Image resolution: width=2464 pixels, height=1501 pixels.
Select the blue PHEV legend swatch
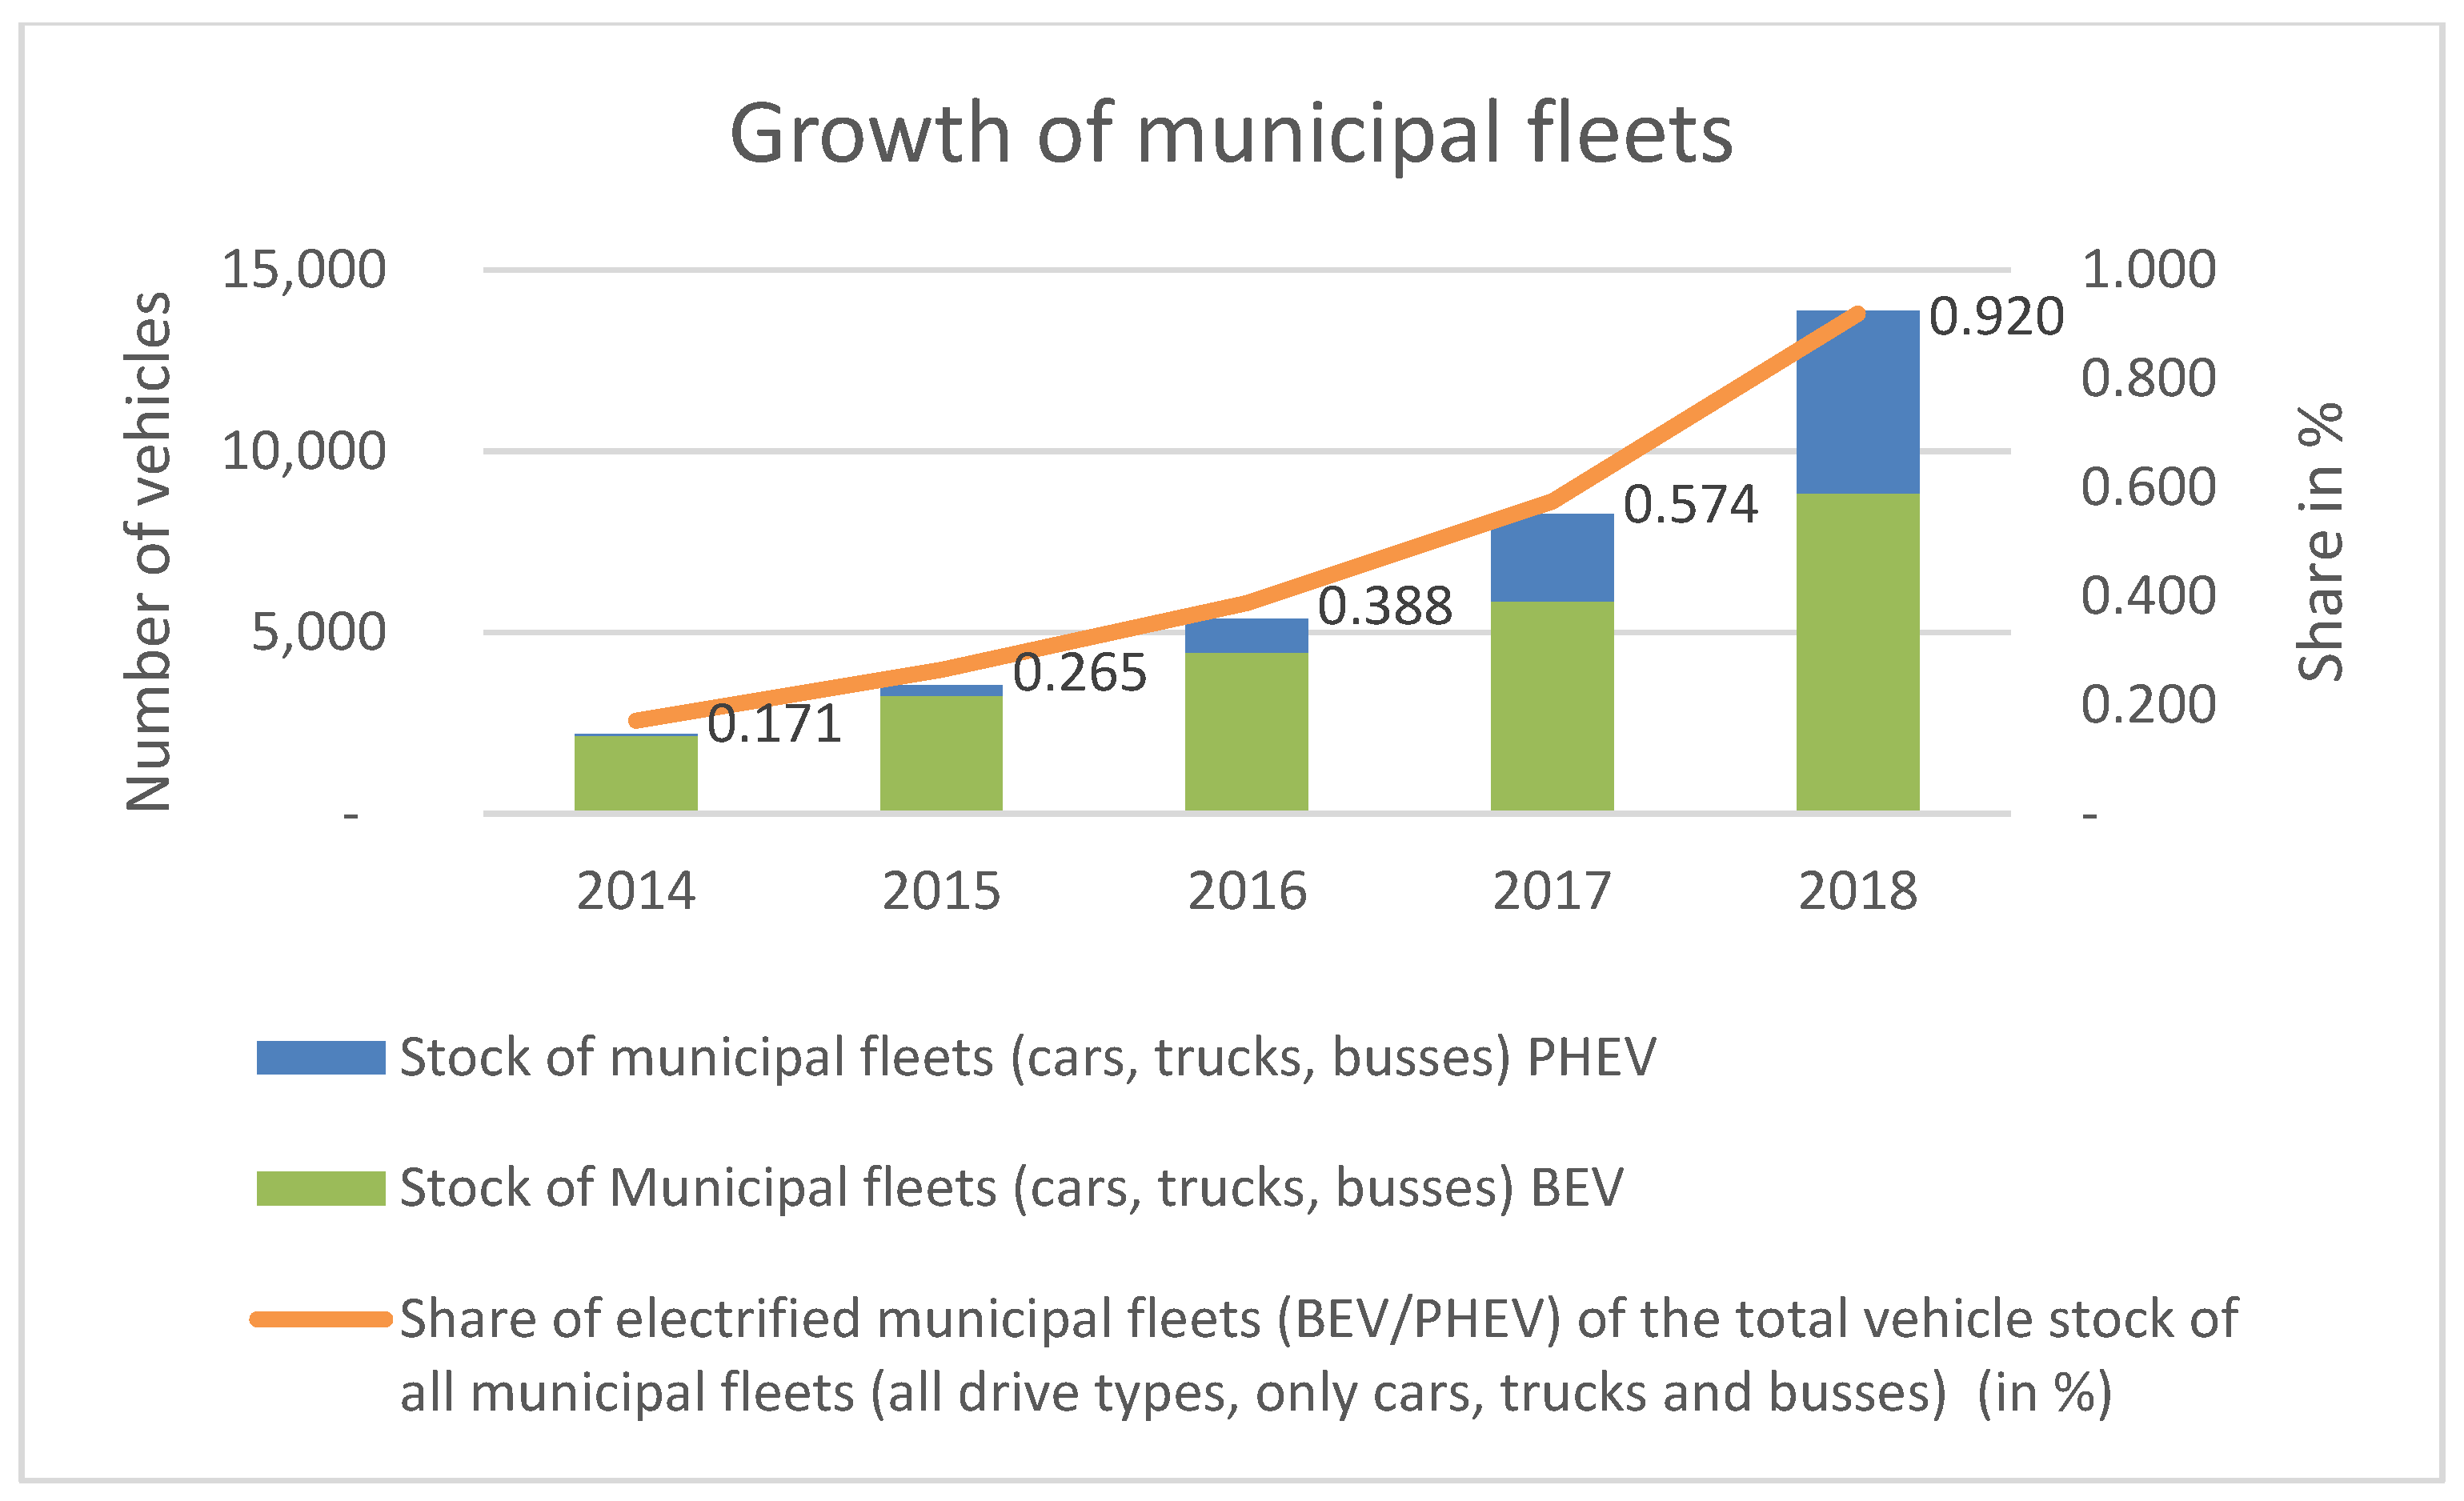pos(320,1058)
